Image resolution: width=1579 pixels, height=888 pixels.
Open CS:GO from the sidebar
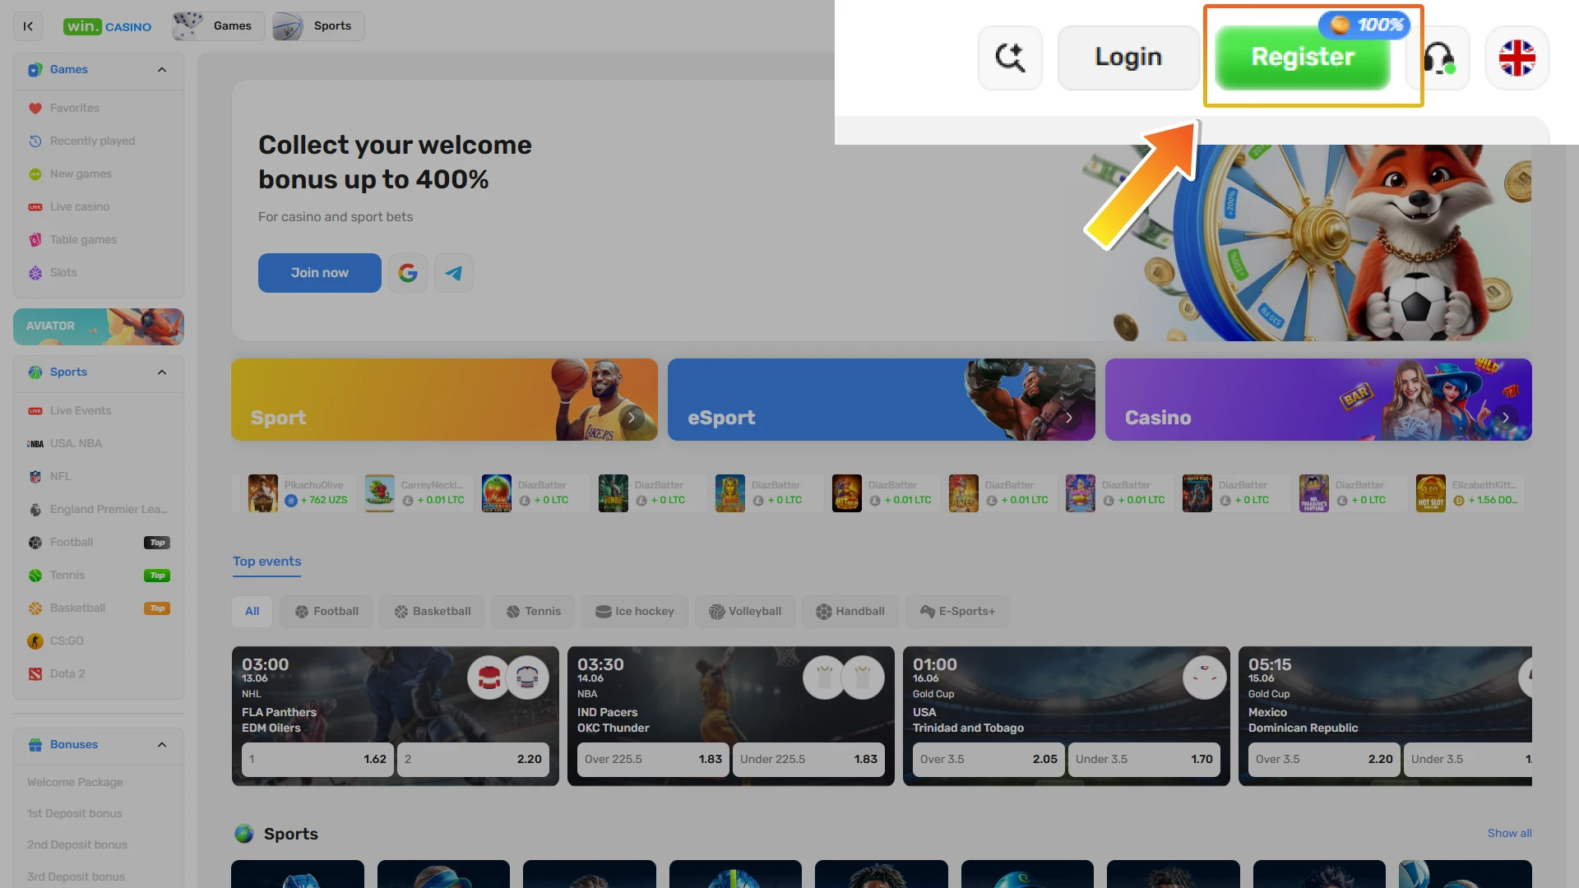(x=66, y=641)
